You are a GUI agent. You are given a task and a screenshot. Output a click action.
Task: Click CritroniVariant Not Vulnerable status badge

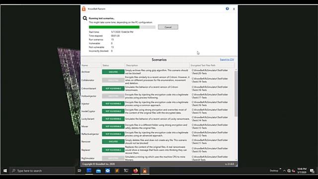click(x=113, y=89)
